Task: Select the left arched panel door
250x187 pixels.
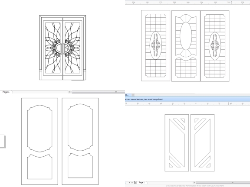Action: (39, 141)
